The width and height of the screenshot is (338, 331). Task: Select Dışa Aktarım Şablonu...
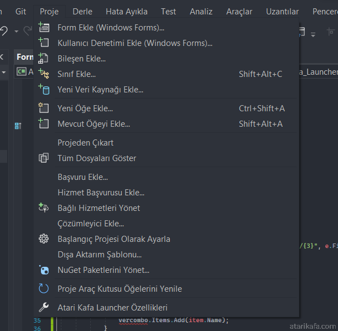point(166,255)
